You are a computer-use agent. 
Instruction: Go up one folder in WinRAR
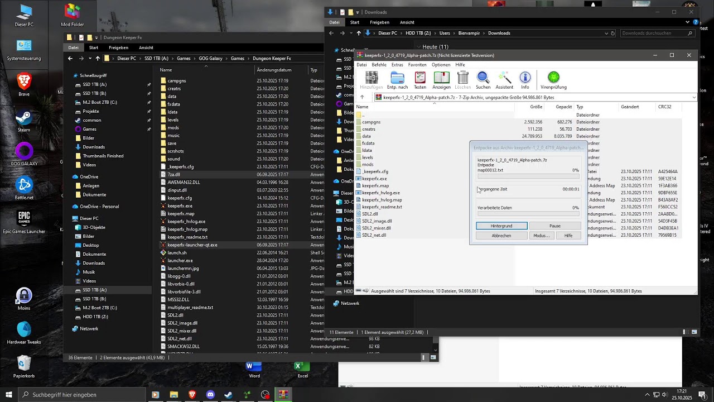(x=362, y=97)
